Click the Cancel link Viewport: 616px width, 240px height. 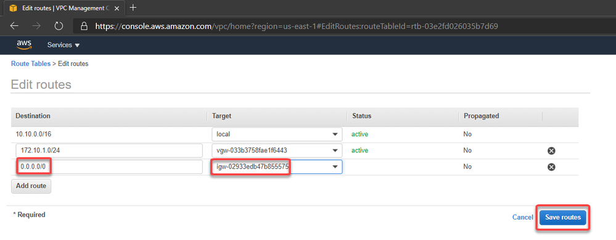click(x=522, y=217)
